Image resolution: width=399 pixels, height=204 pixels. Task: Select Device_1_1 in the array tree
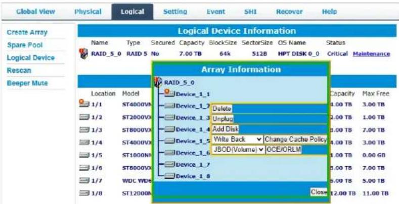(193, 94)
